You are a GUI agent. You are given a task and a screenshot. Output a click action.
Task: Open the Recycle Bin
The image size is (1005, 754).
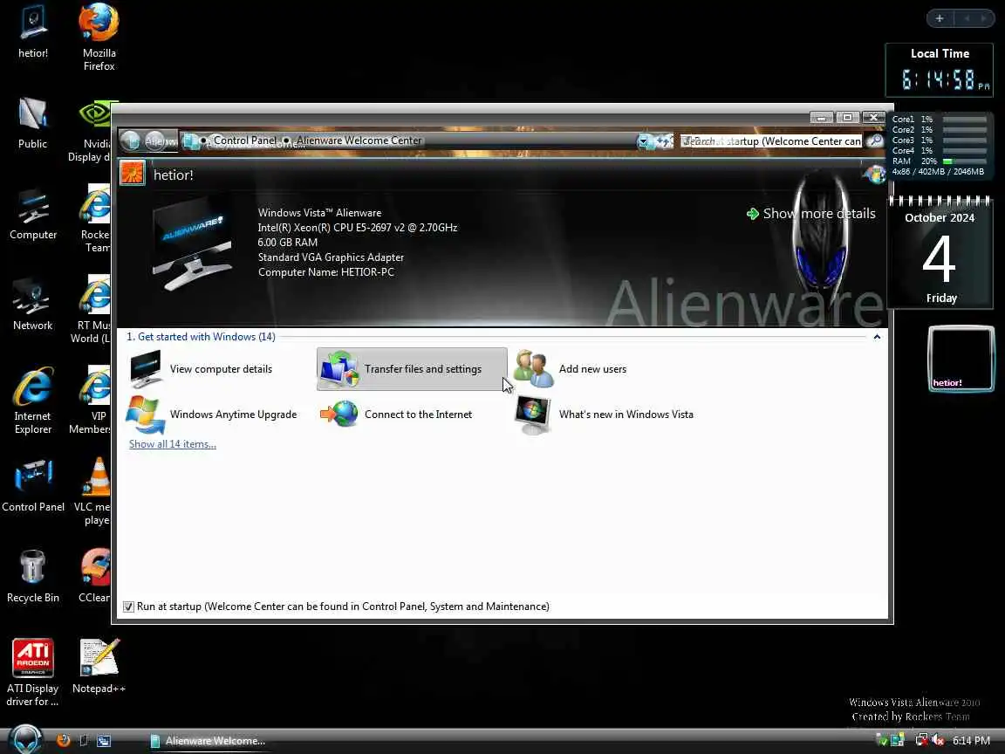(32, 577)
